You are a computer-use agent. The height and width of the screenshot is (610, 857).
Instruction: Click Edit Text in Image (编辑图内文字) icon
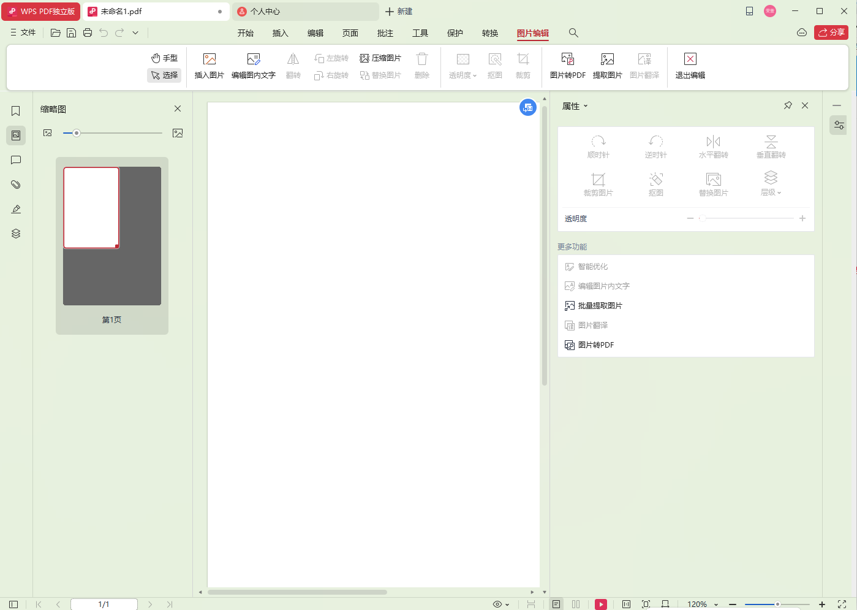tap(253, 66)
